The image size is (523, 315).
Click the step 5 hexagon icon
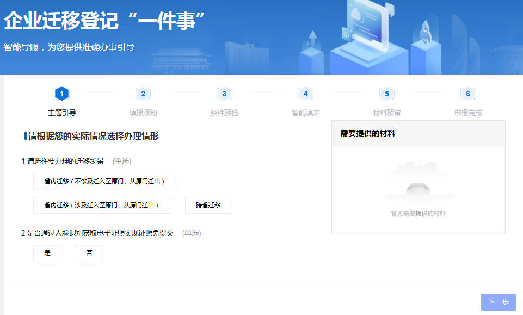(x=387, y=94)
